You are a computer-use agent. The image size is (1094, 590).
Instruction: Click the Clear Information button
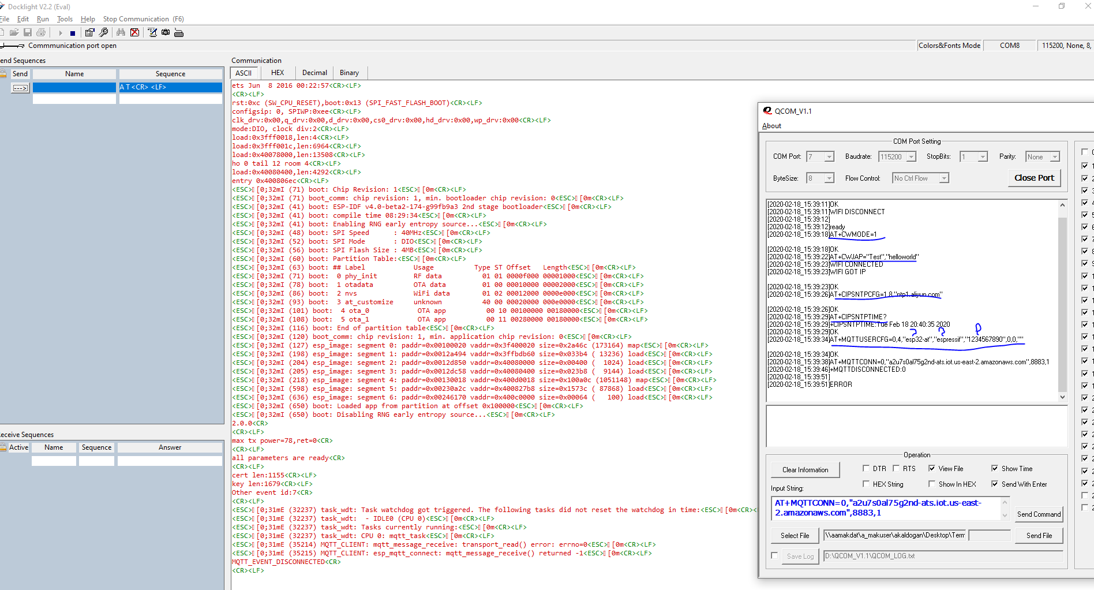coord(805,469)
